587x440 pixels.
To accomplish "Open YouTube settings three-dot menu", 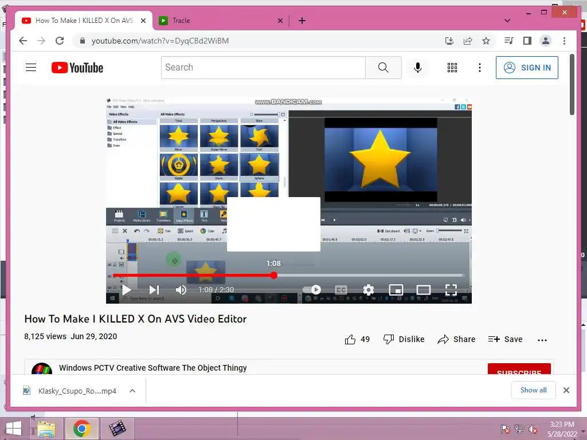I will coord(480,68).
